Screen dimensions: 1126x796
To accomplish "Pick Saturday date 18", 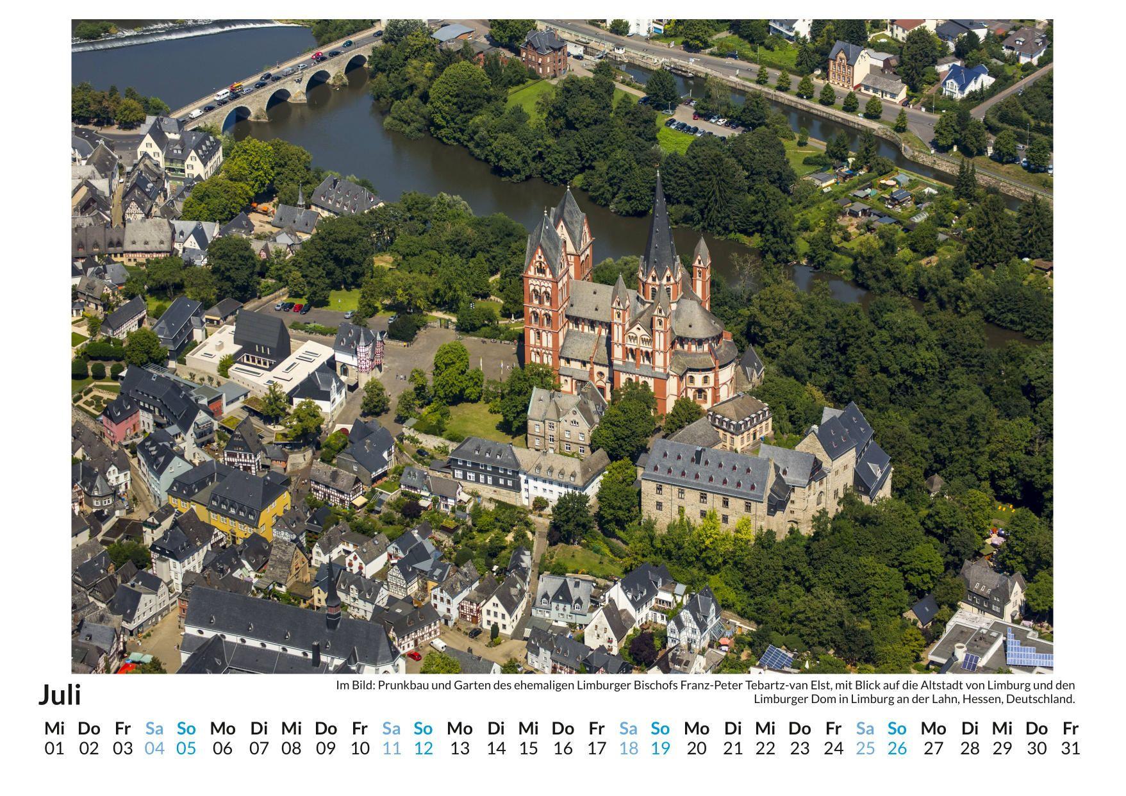I will 629,748.
